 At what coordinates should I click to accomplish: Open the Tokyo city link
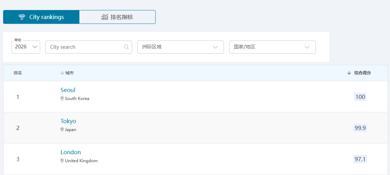tap(68, 121)
